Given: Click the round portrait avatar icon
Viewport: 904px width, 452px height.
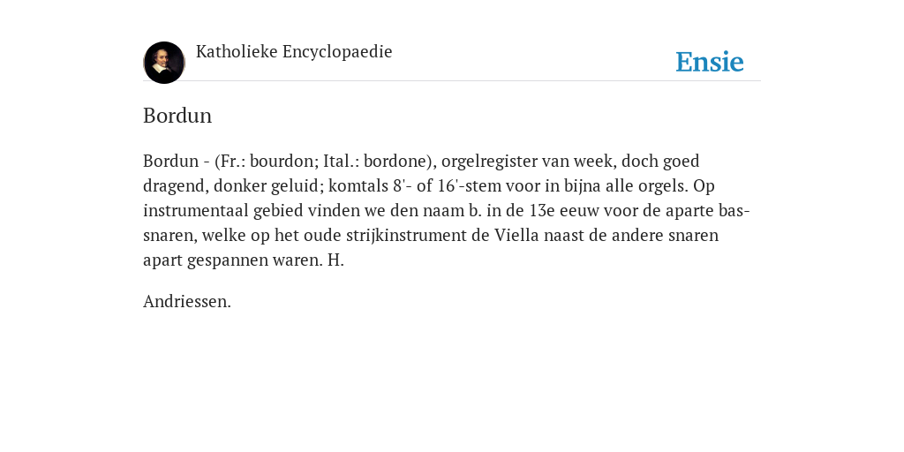Looking at the screenshot, I should (x=164, y=63).
